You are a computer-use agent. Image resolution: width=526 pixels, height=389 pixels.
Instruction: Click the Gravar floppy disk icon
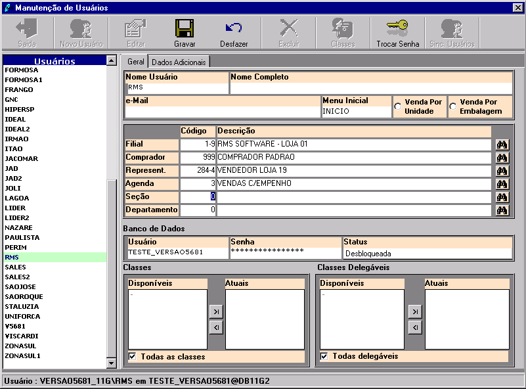[x=185, y=28]
